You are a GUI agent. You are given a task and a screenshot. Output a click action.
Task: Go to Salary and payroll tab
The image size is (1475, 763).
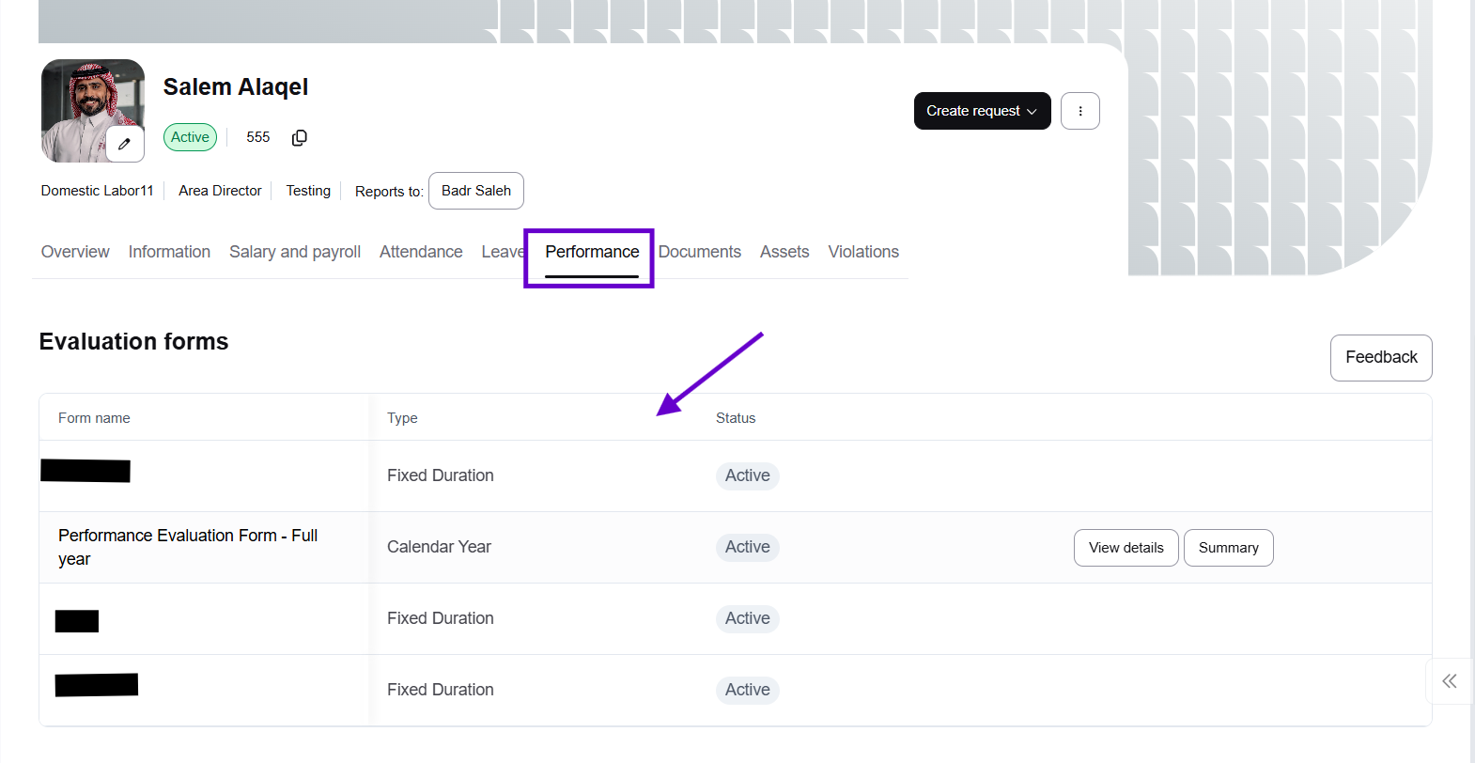click(x=295, y=252)
